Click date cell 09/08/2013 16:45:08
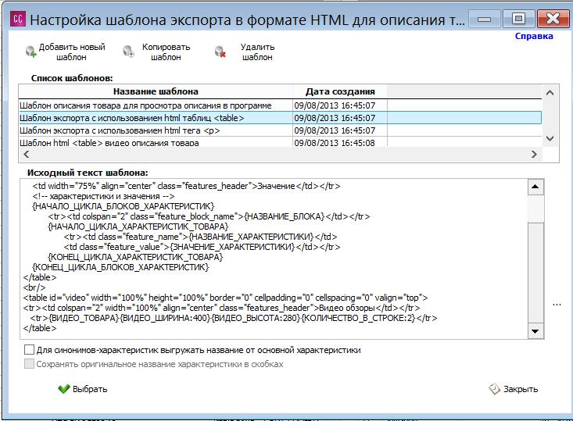Viewport: 573px width, 421px height. pos(335,142)
